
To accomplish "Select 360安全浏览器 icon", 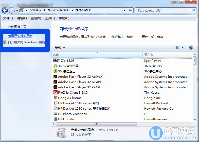I will [x=56, y=66].
